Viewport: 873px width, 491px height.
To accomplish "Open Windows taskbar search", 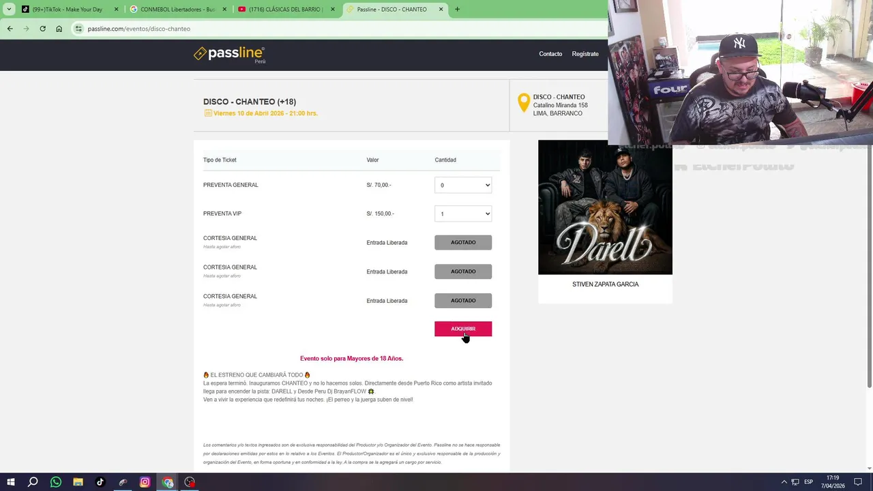I will coord(33,482).
